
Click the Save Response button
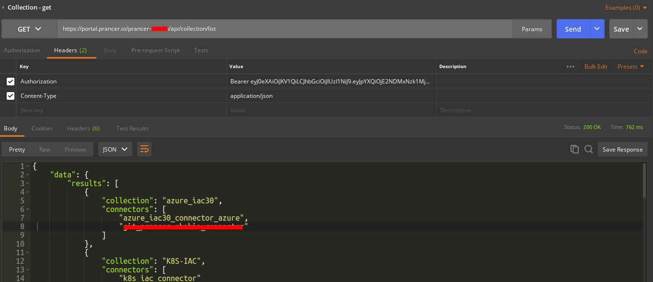(622, 150)
